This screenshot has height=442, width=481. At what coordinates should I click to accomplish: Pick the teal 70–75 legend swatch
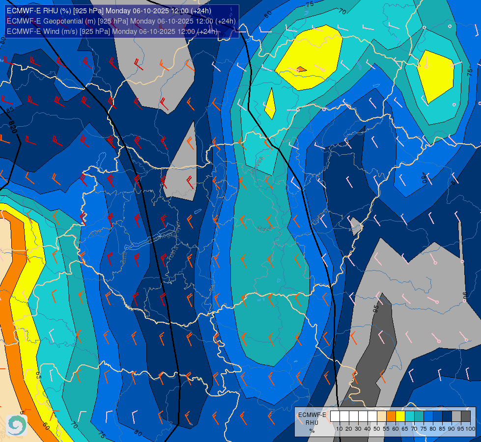coord(419,416)
